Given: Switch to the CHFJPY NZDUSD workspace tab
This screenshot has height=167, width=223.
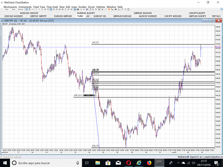Looking at the screenshot, I should point(173,16).
